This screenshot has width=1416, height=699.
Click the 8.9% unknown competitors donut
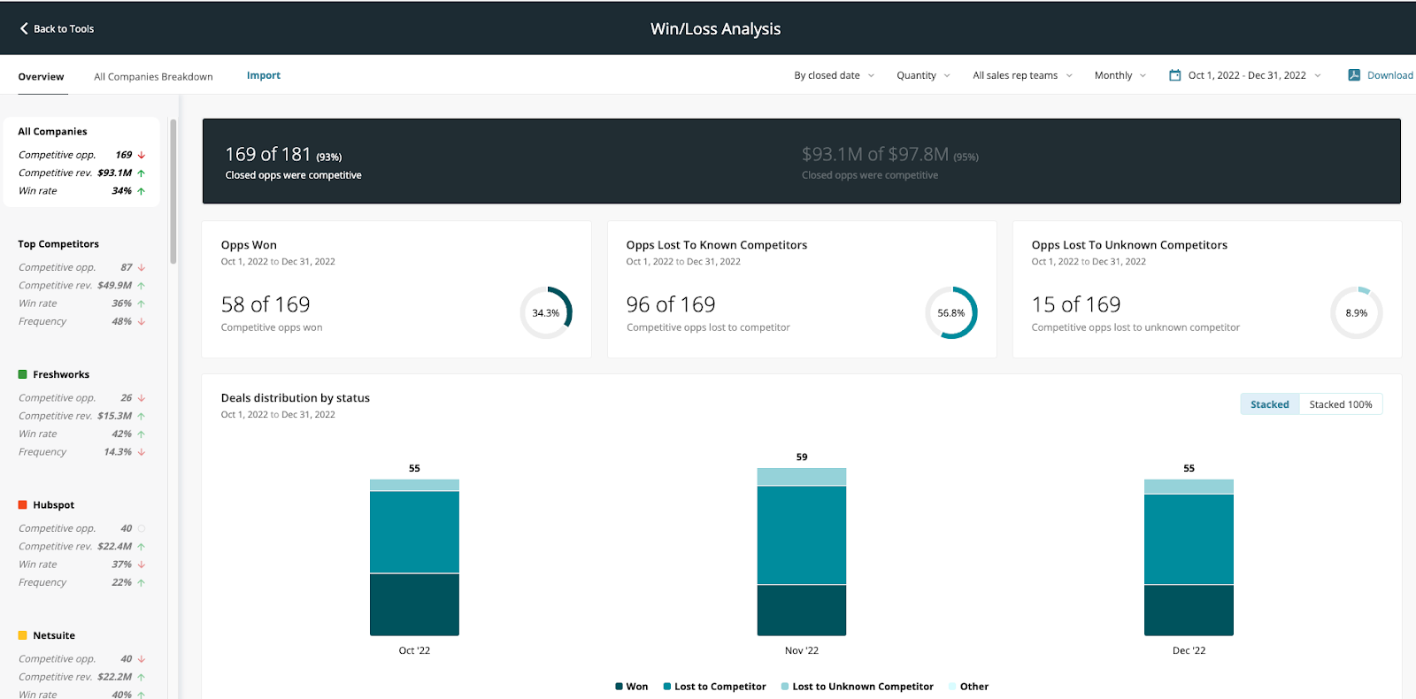(x=1356, y=312)
